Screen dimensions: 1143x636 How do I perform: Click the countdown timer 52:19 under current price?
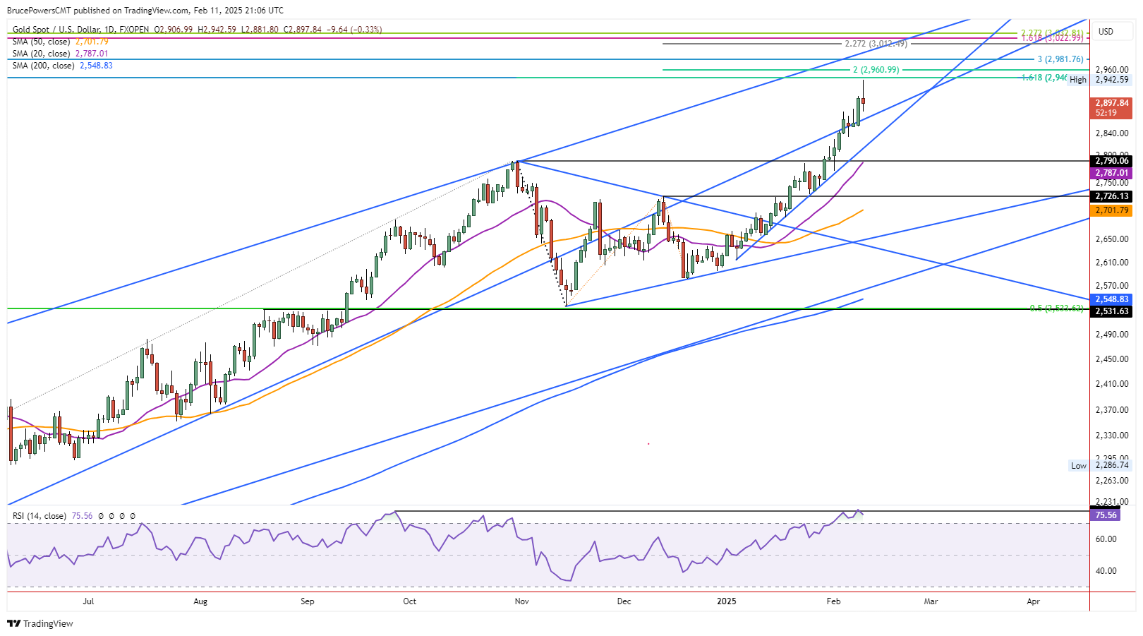coord(1106,113)
